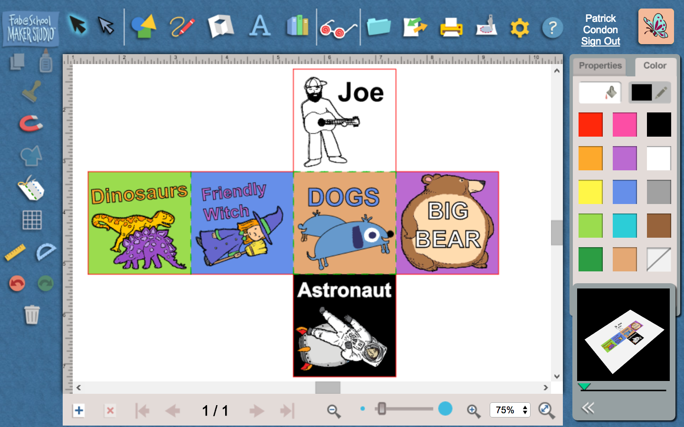This screenshot has height=427, width=684.
Task: Go to the last page
Action: (x=287, y=410)
